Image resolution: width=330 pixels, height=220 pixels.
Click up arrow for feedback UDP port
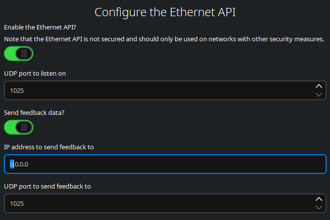point(319,199)
